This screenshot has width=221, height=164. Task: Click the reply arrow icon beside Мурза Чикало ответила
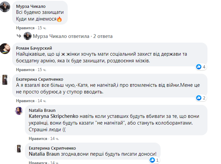(27, 36)
